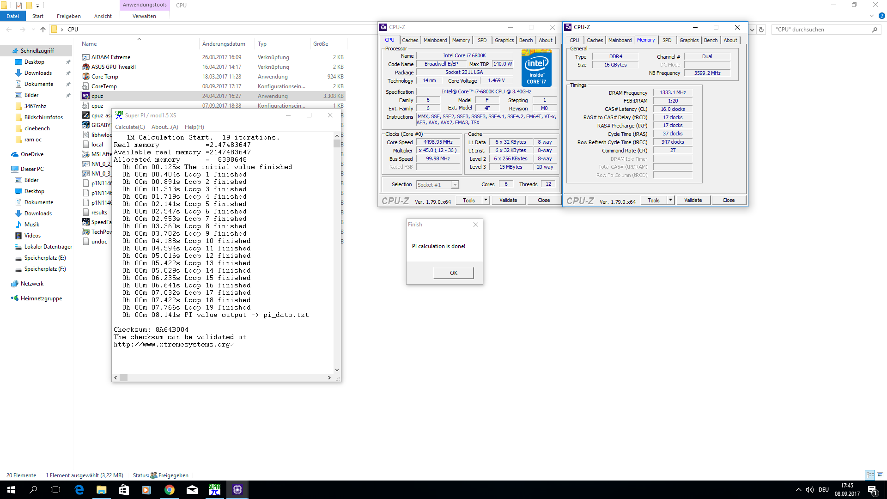Click Close in the left CPU-Z window
The height and width of the screenshot is (499, 887).
click(544, 200)
